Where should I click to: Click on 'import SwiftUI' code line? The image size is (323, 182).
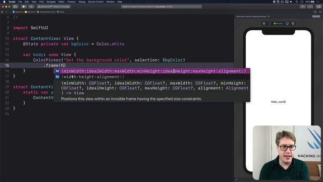point(30,28)
